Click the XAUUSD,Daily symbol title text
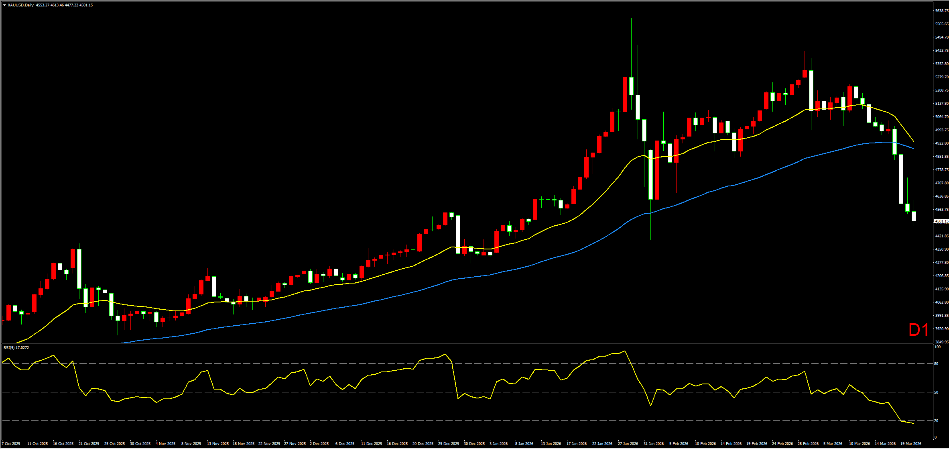 [20, 5]
